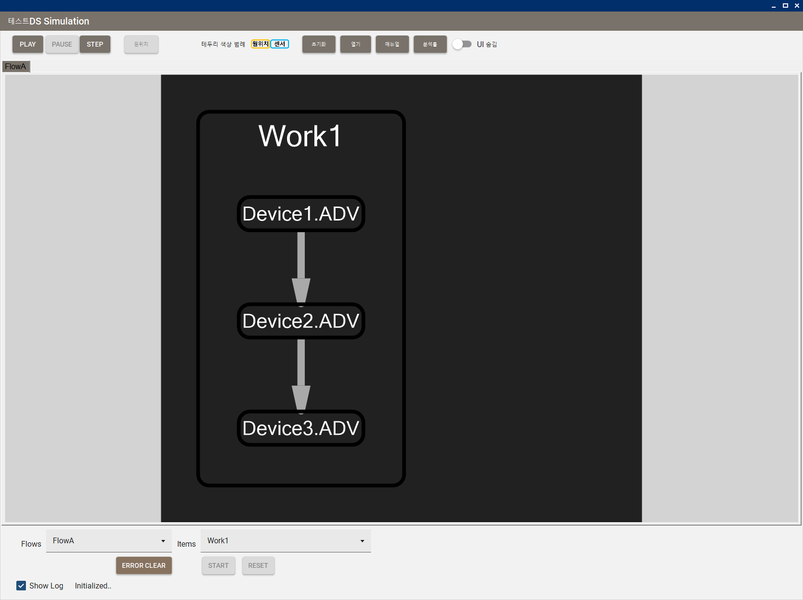Click the 열기 button
Viewport: 803px width, 600px height.
(355, 44)
